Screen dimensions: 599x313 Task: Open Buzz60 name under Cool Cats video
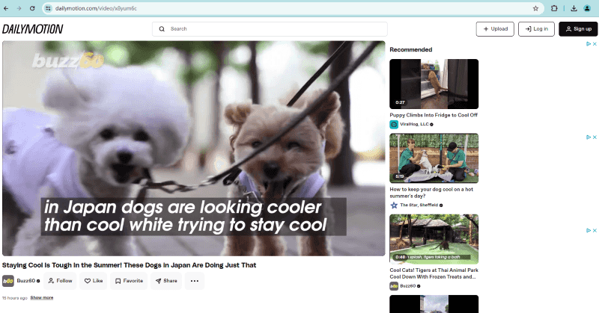(407, 286)
